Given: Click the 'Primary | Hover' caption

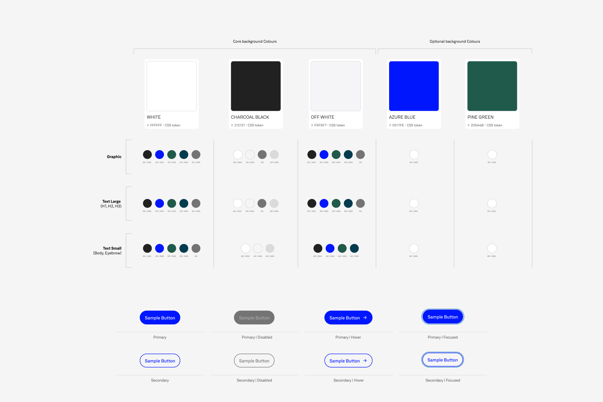Looking at the screenshot, I should pyautogui.click(x=348, y=337).
